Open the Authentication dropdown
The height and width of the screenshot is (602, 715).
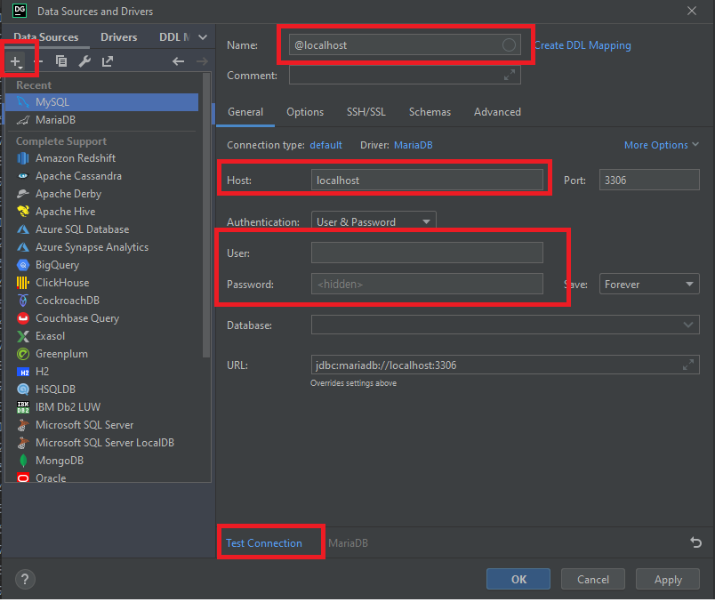(374, 221)
